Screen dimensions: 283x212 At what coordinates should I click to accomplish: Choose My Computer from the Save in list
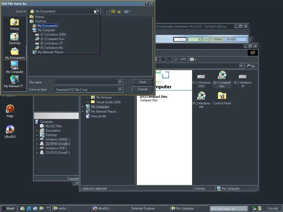point(46,30)
